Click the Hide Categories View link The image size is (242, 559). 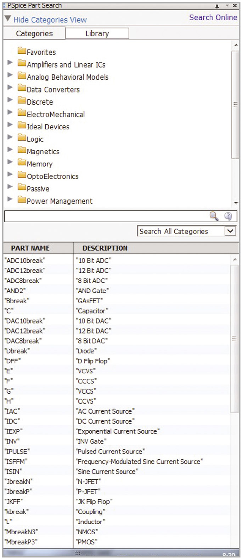coord(50,20)
